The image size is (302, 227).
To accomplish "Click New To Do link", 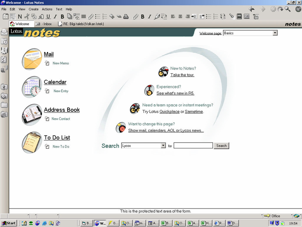I will [61, 147].
